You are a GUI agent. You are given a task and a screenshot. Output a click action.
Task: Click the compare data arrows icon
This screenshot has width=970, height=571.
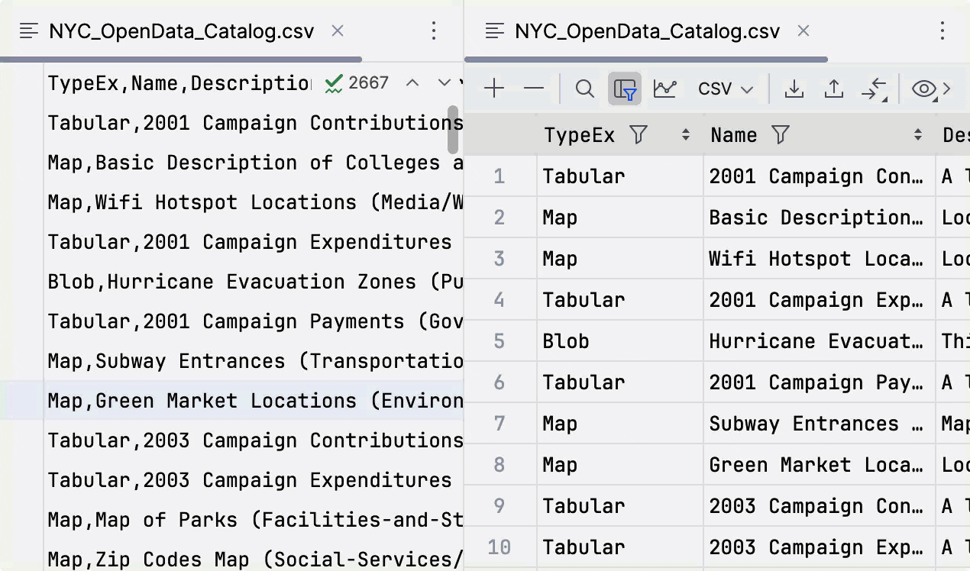tap(874, 89)
